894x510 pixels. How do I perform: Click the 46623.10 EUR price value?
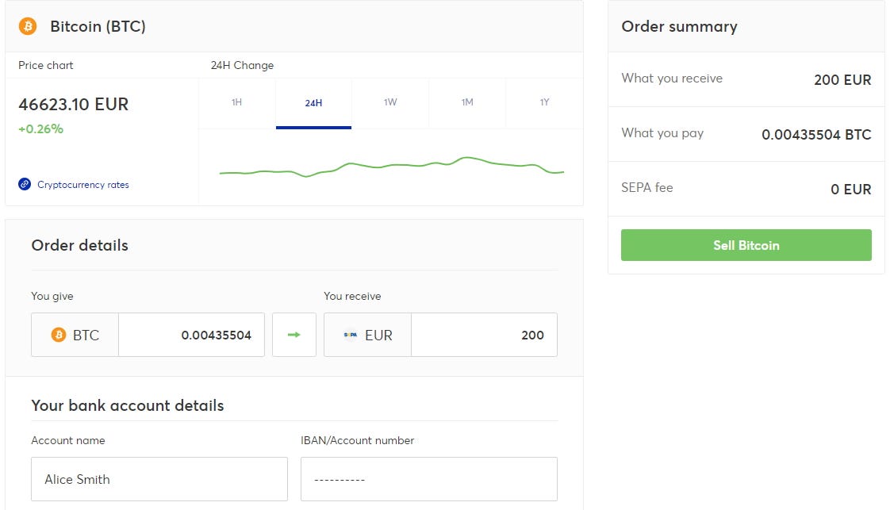pyautogui.click(x=74, y=104)
